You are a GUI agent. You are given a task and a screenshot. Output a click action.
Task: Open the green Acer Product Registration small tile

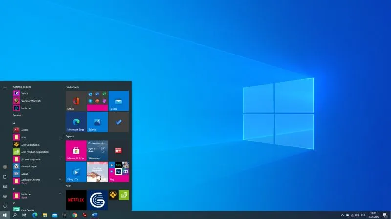[x=124, y=195]
